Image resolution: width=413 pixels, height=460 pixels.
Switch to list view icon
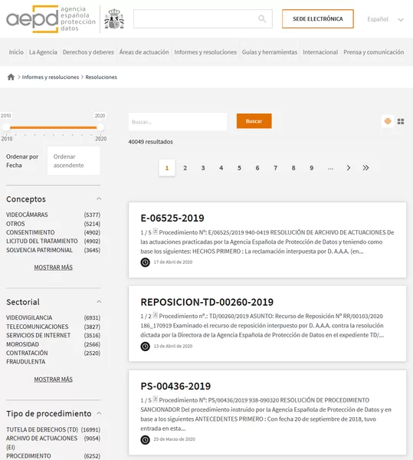(388, 121)
